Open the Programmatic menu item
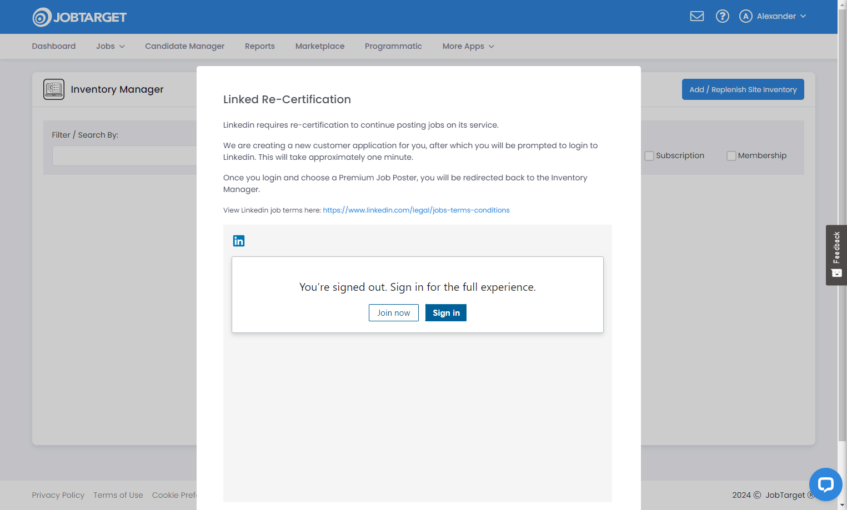This screenshot has width=847, height=510. (x=393, y=46)
